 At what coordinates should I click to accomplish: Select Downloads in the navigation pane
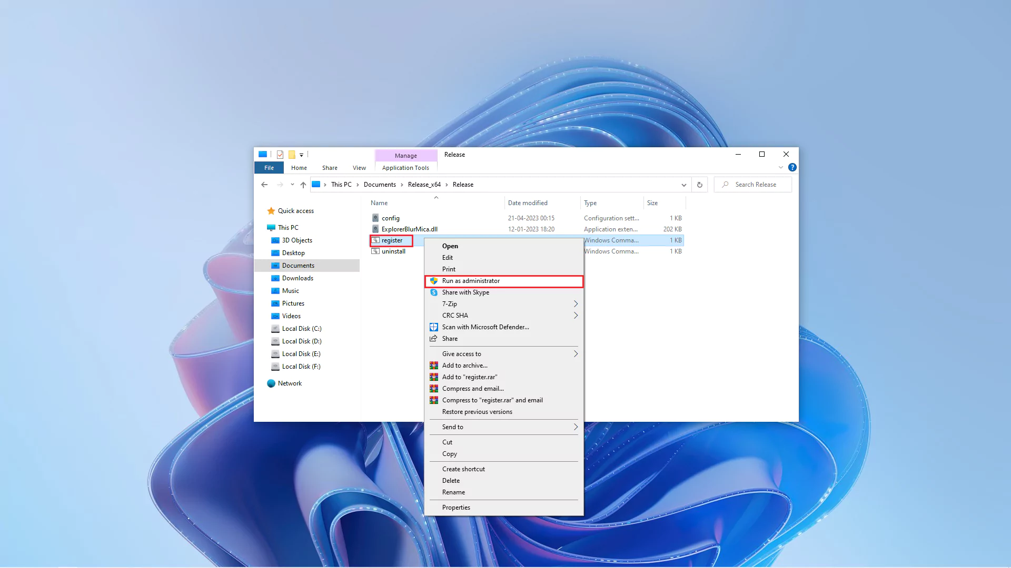298,278
